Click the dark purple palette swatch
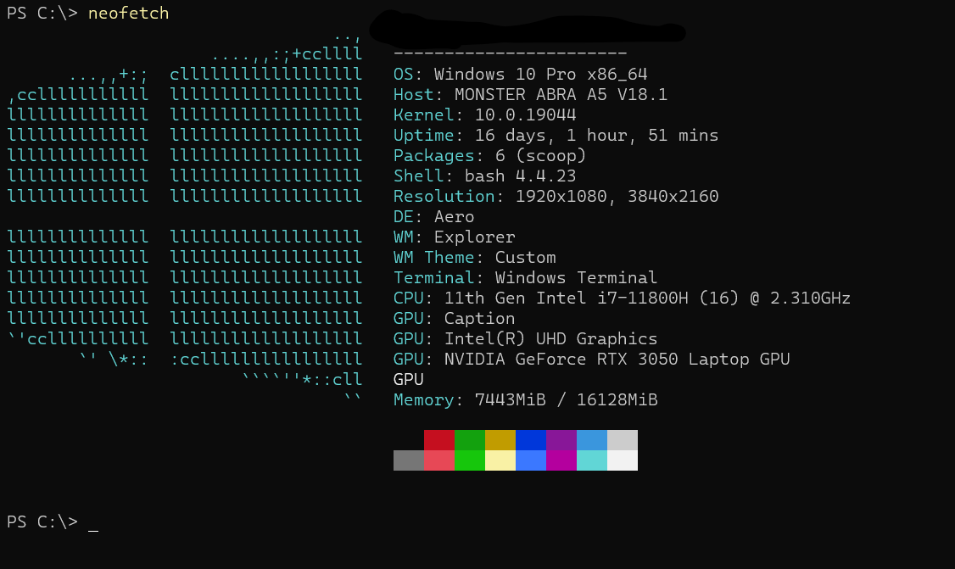The height and width of the screenshot is (569, 955). [x=561, y=440]
